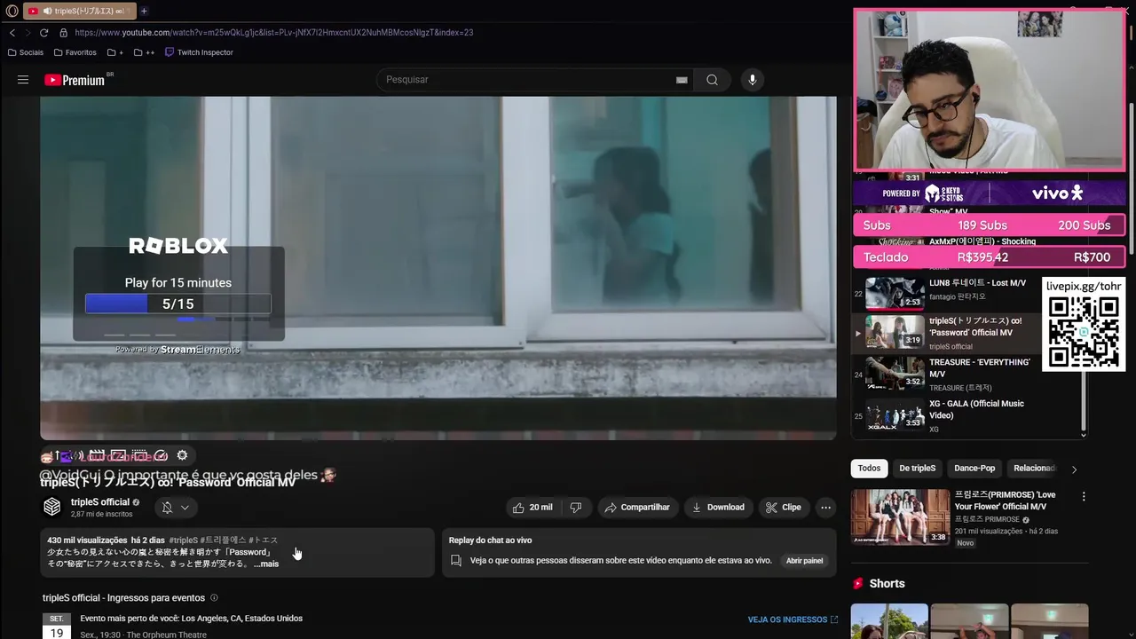Screen dimensions: 1136x639
Task: Create a Clipe with scissors button
Action: (784, 508)
